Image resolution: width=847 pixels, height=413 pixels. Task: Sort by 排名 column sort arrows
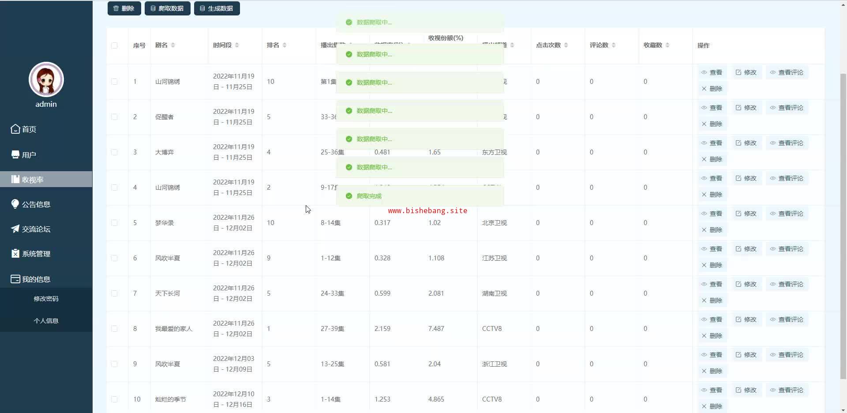pyautogui.click(x=285, y=45)
